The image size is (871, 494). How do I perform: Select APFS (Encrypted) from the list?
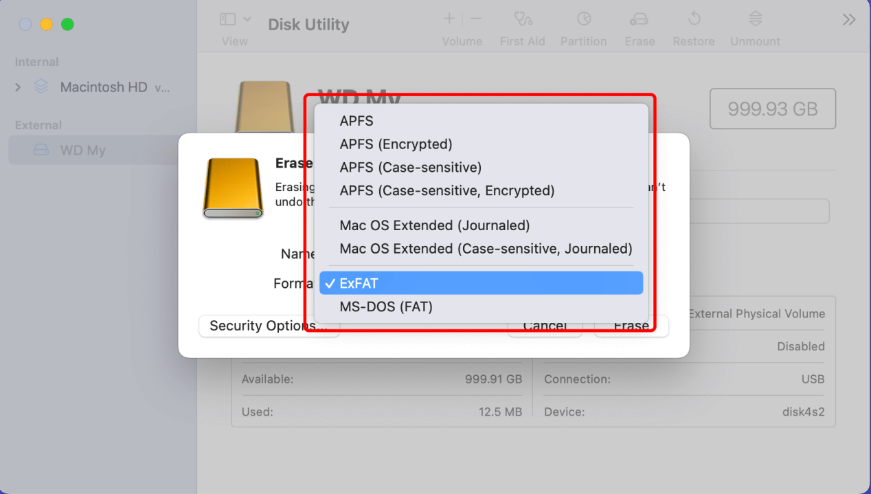point(396,144)
